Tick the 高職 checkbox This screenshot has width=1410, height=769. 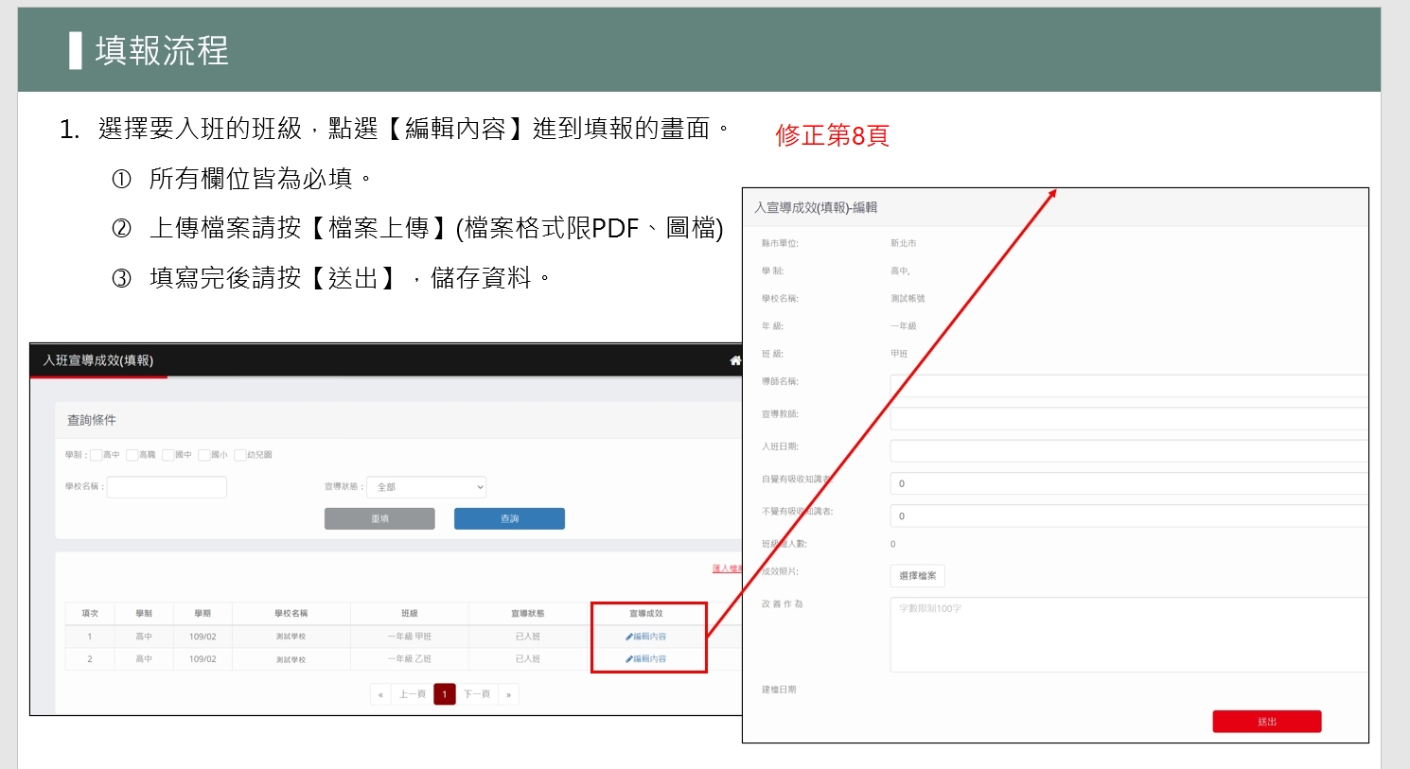pyautogui.click(x=132, y=455)
